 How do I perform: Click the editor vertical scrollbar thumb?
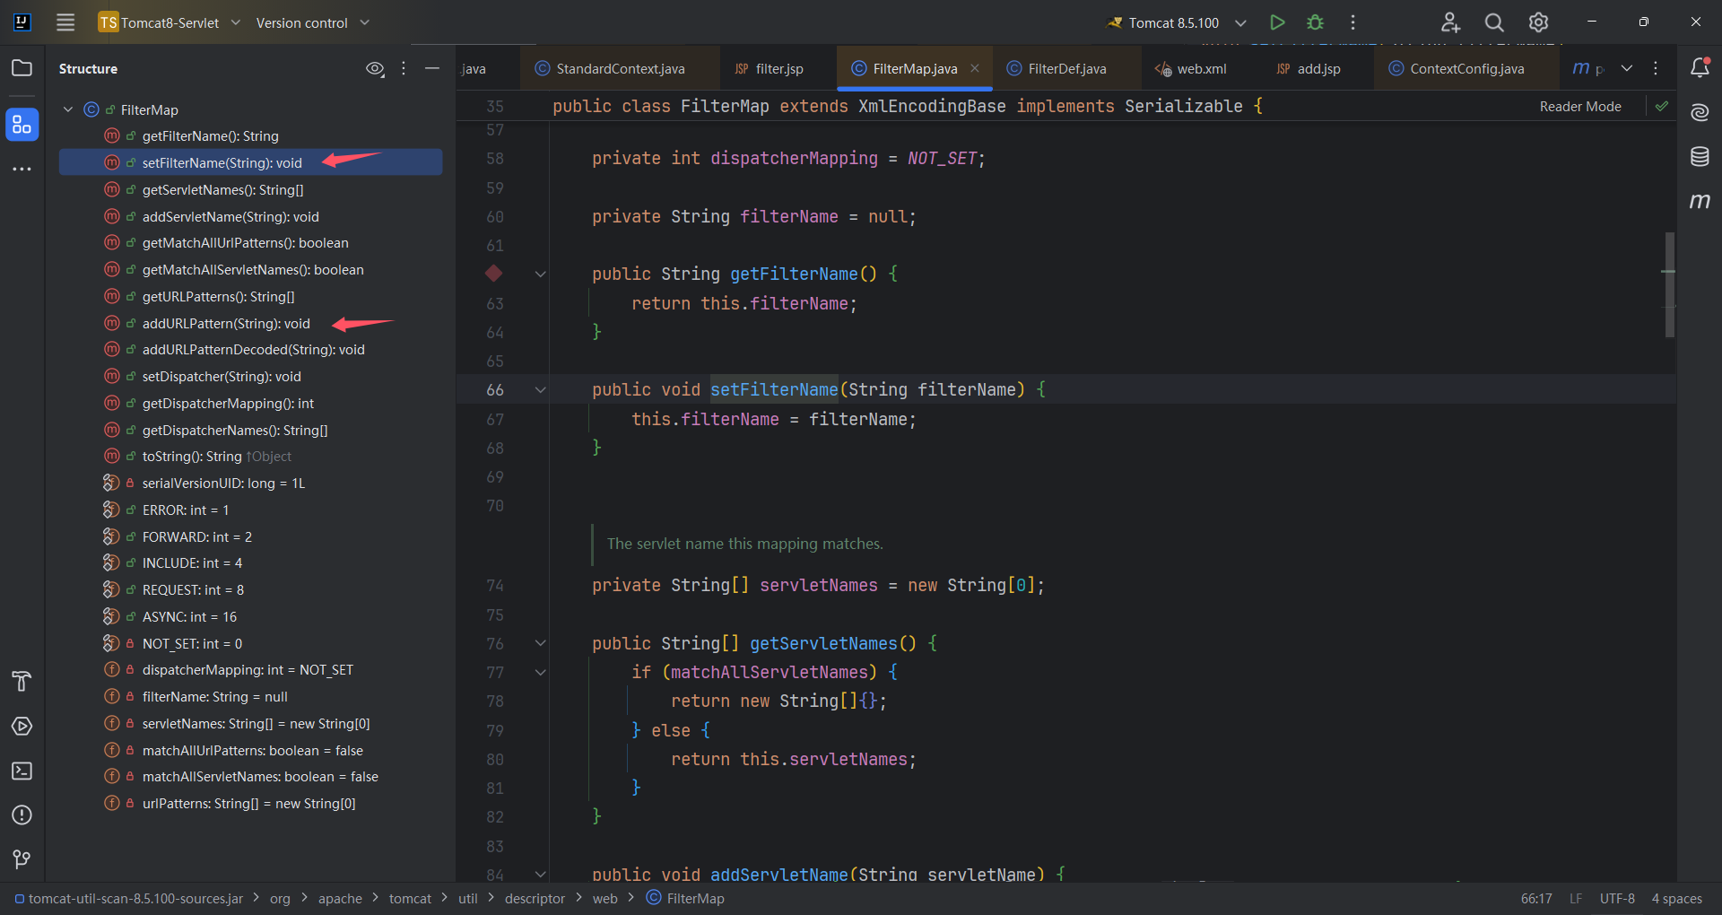tap(1669, 284)
